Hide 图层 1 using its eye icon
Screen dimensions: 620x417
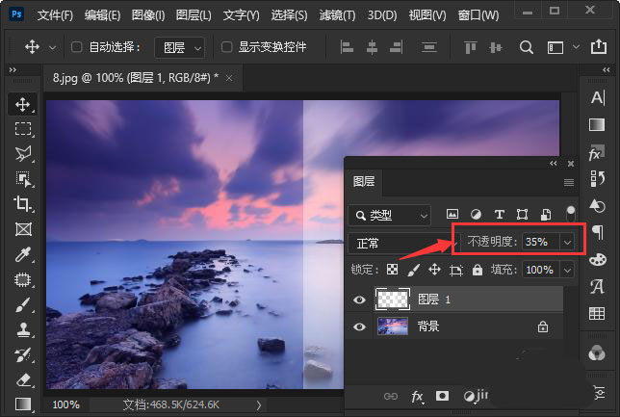click(x=360, y=300)
